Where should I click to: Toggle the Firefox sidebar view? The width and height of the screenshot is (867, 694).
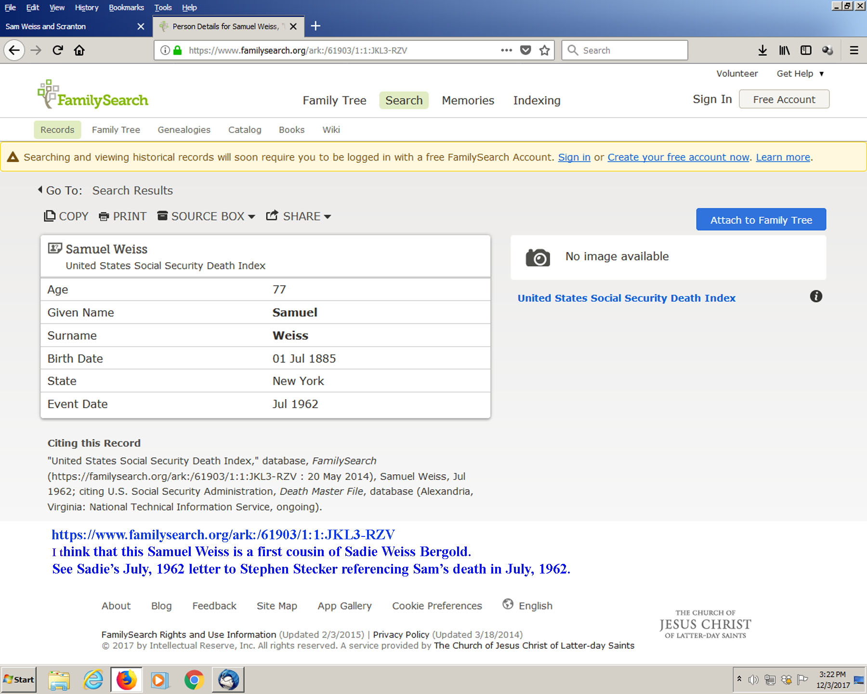pos(806,50)
